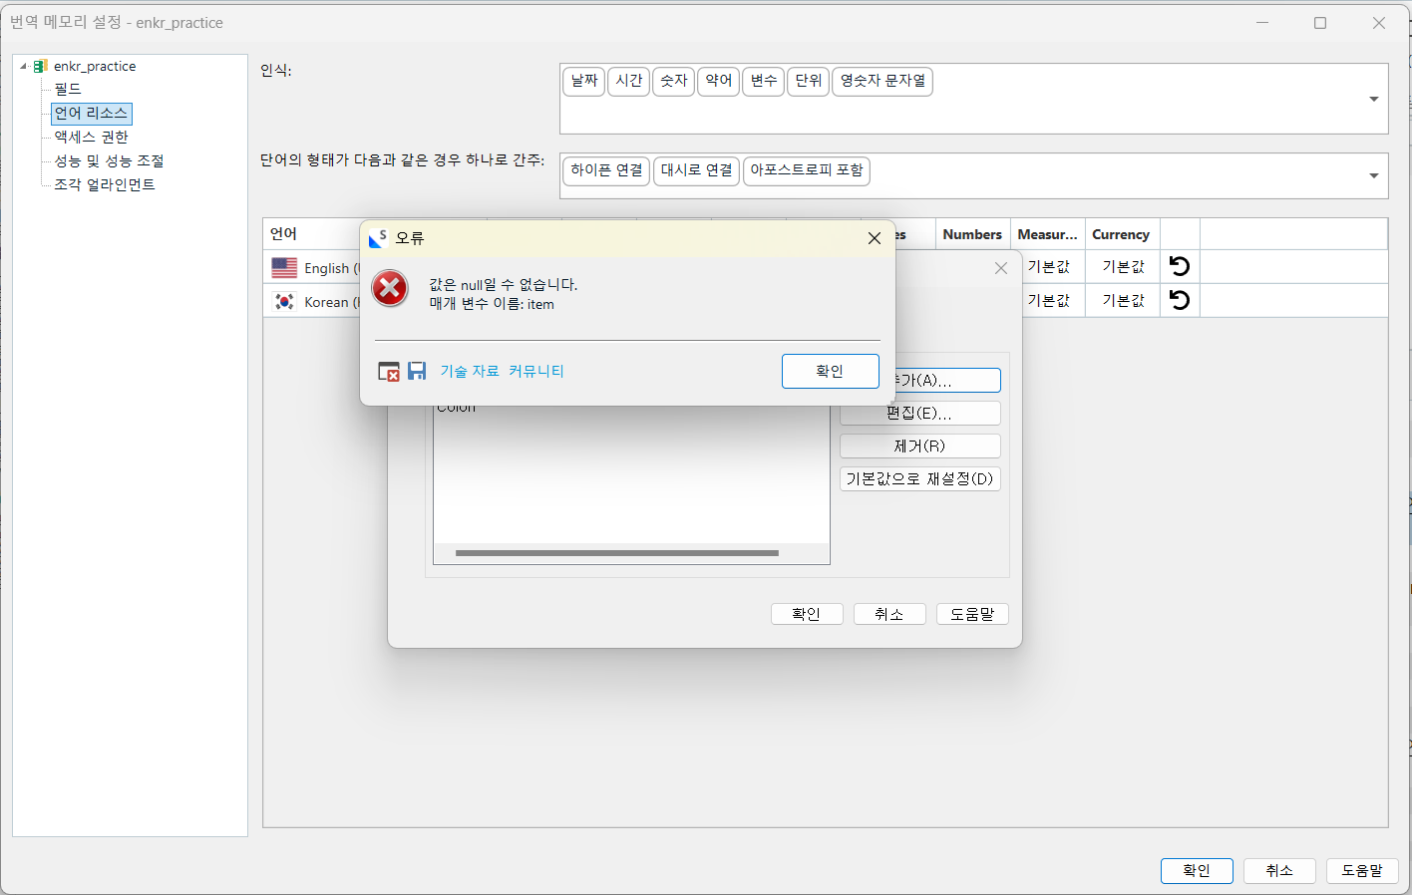The width and height of the screenshot is (1412, 895).
Task: Click the Korean flag icon
Action: tap(284, 301)
